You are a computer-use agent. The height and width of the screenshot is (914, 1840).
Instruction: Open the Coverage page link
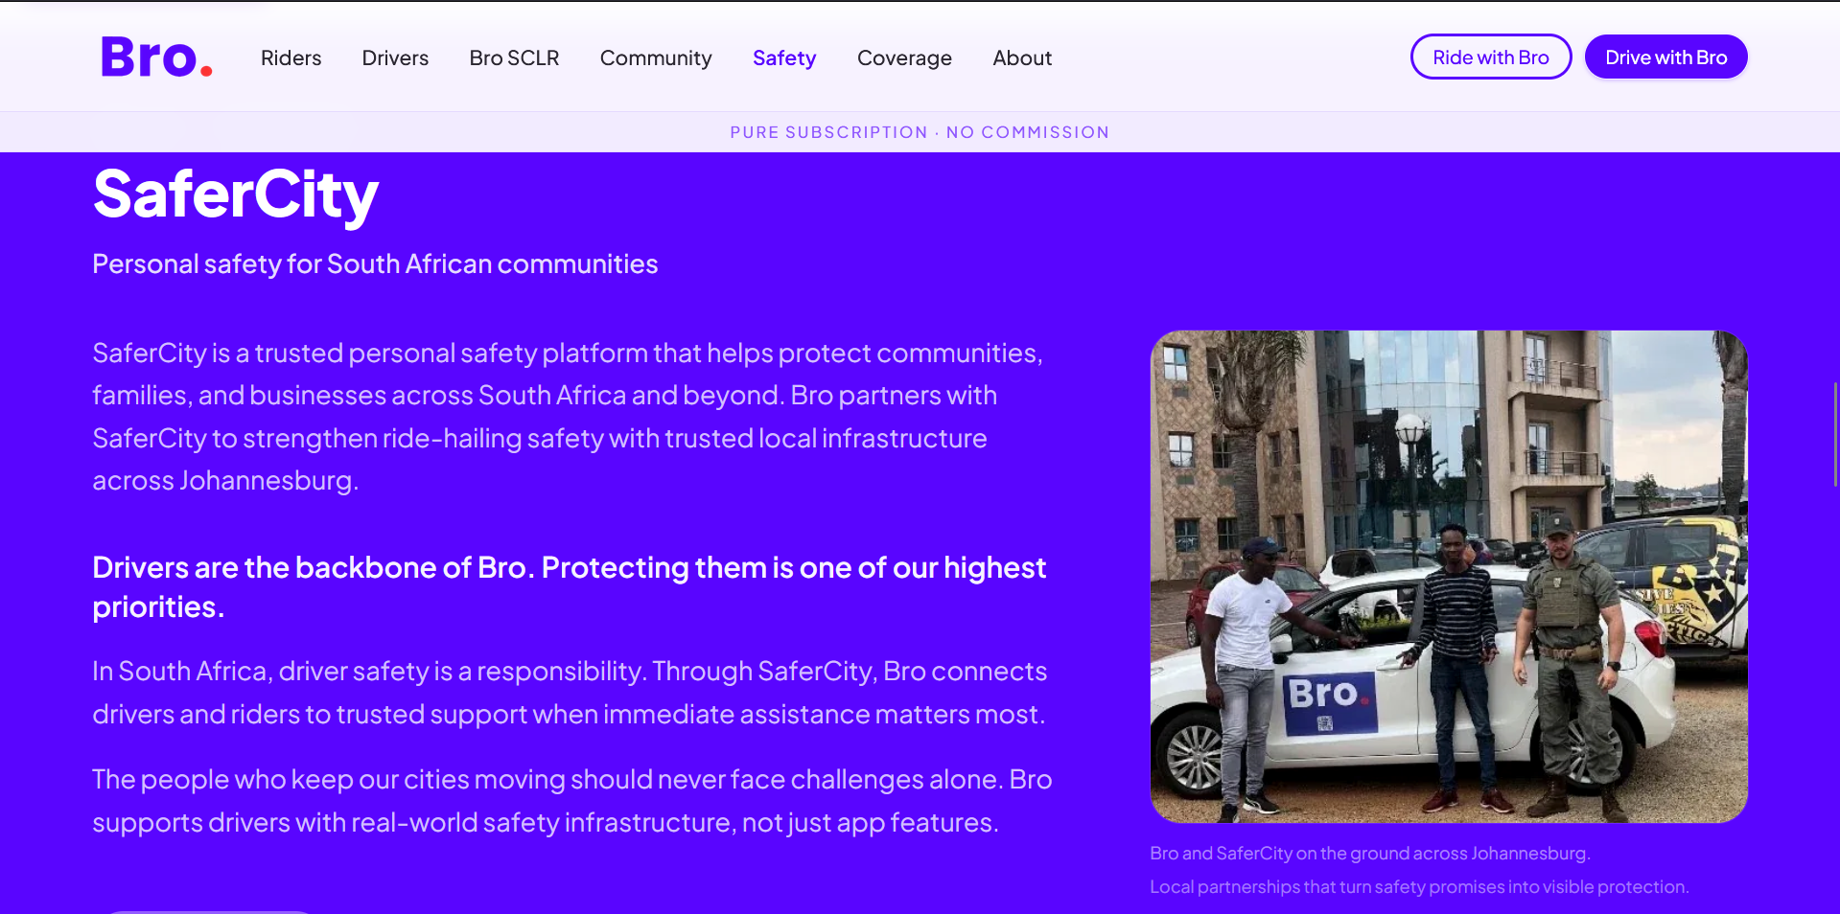pyautogui.click(x=904, y=58)
